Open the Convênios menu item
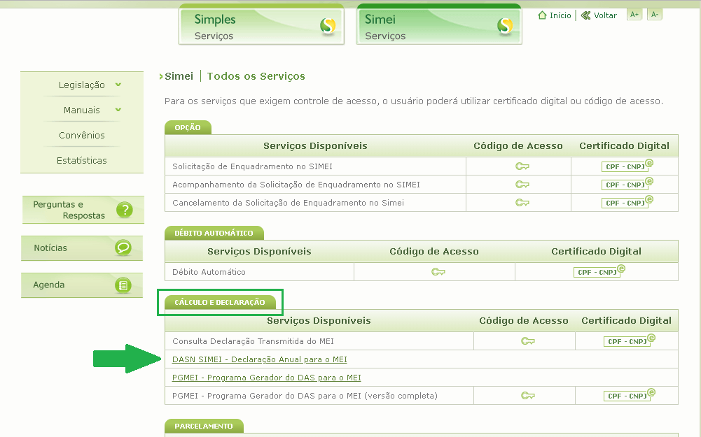Screen dimensions: 701x437 click(x=82, y=135)
